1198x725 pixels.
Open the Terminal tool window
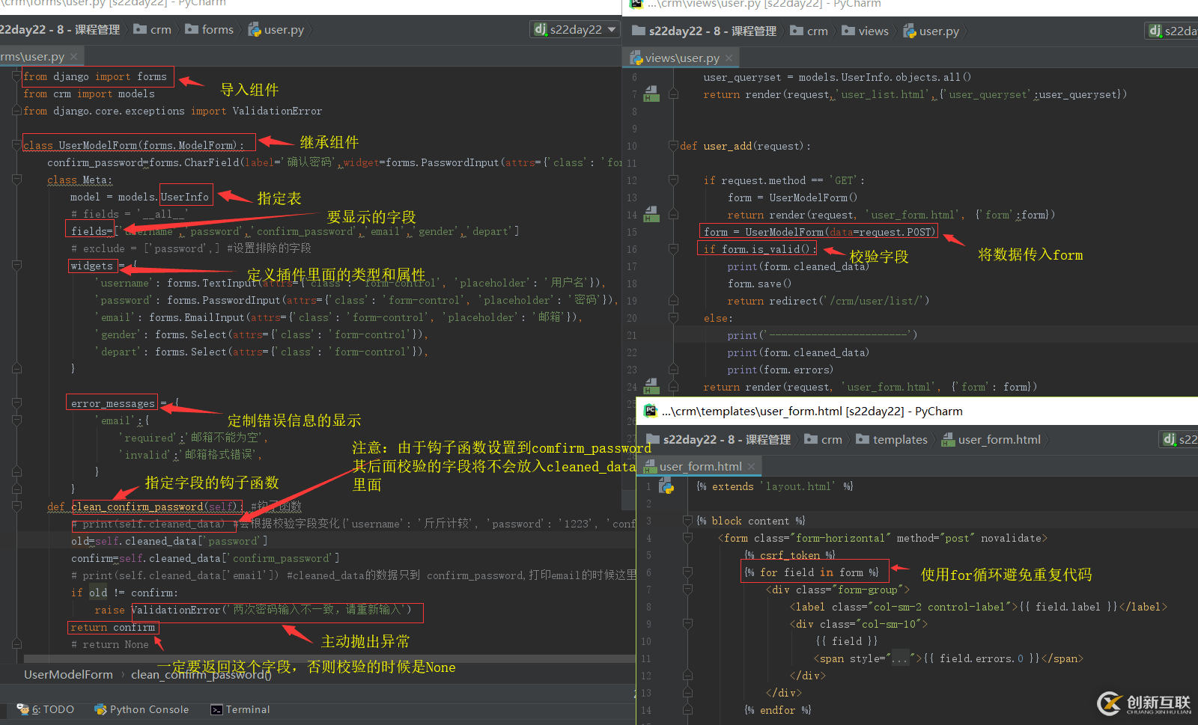coord(240,709)
